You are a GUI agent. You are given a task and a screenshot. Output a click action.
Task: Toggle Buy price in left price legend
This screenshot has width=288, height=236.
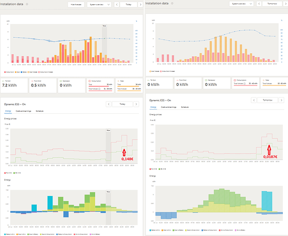coord(8,173)
